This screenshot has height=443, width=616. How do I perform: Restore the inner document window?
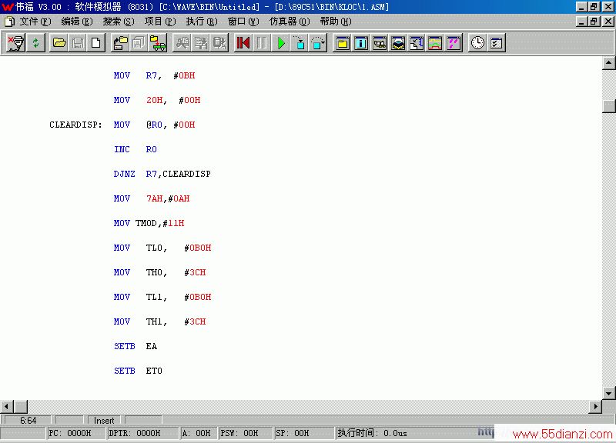click(594, 22)
